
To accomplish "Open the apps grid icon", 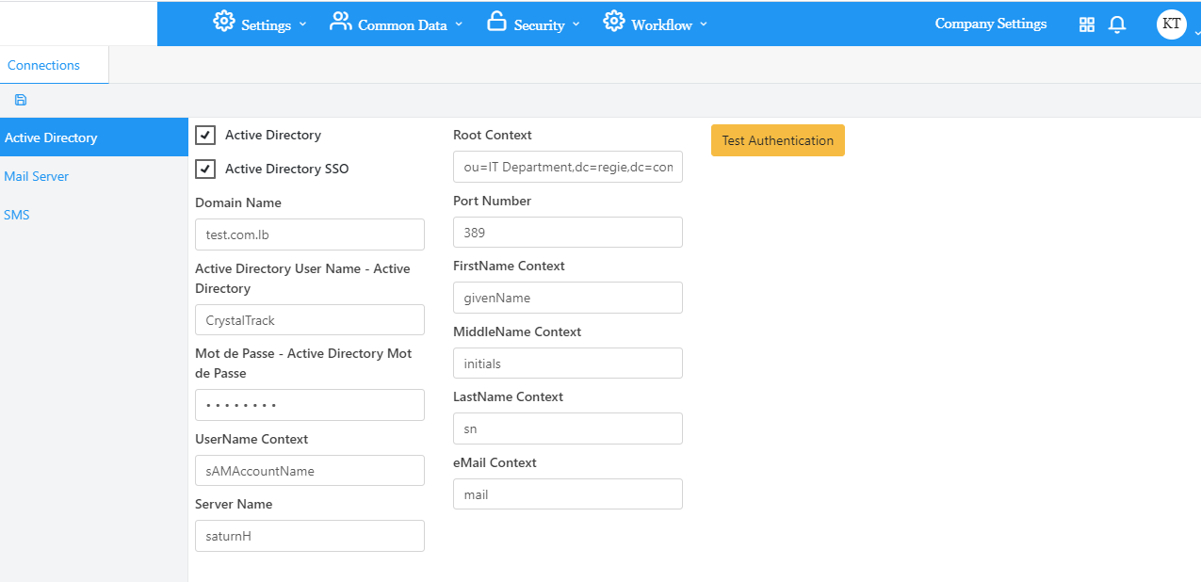I will [x=1087, y=24].
